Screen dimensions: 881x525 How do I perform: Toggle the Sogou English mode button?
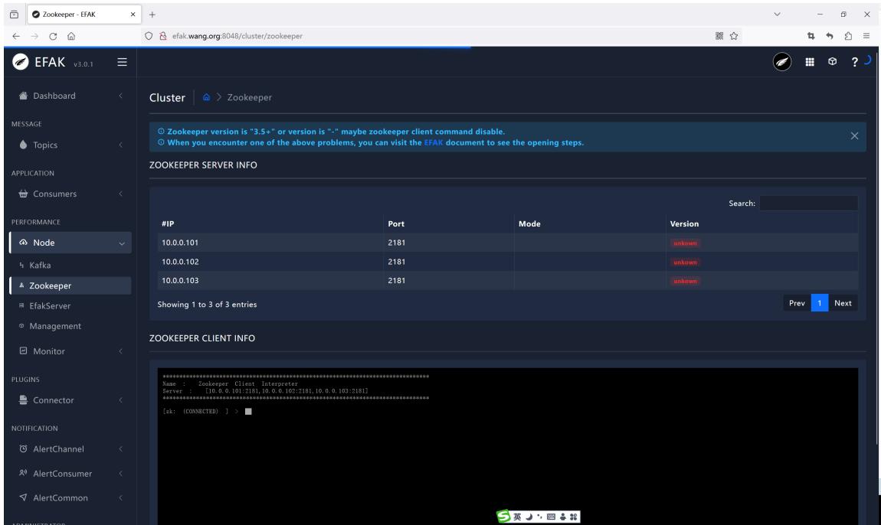click(x=517, y=517)
